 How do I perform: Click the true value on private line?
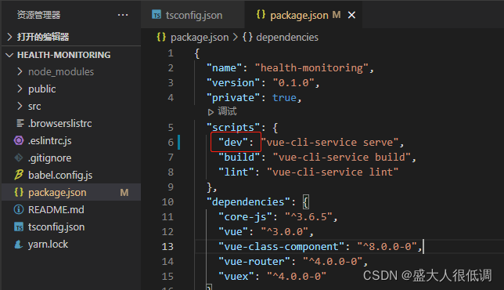pos(284,97)
